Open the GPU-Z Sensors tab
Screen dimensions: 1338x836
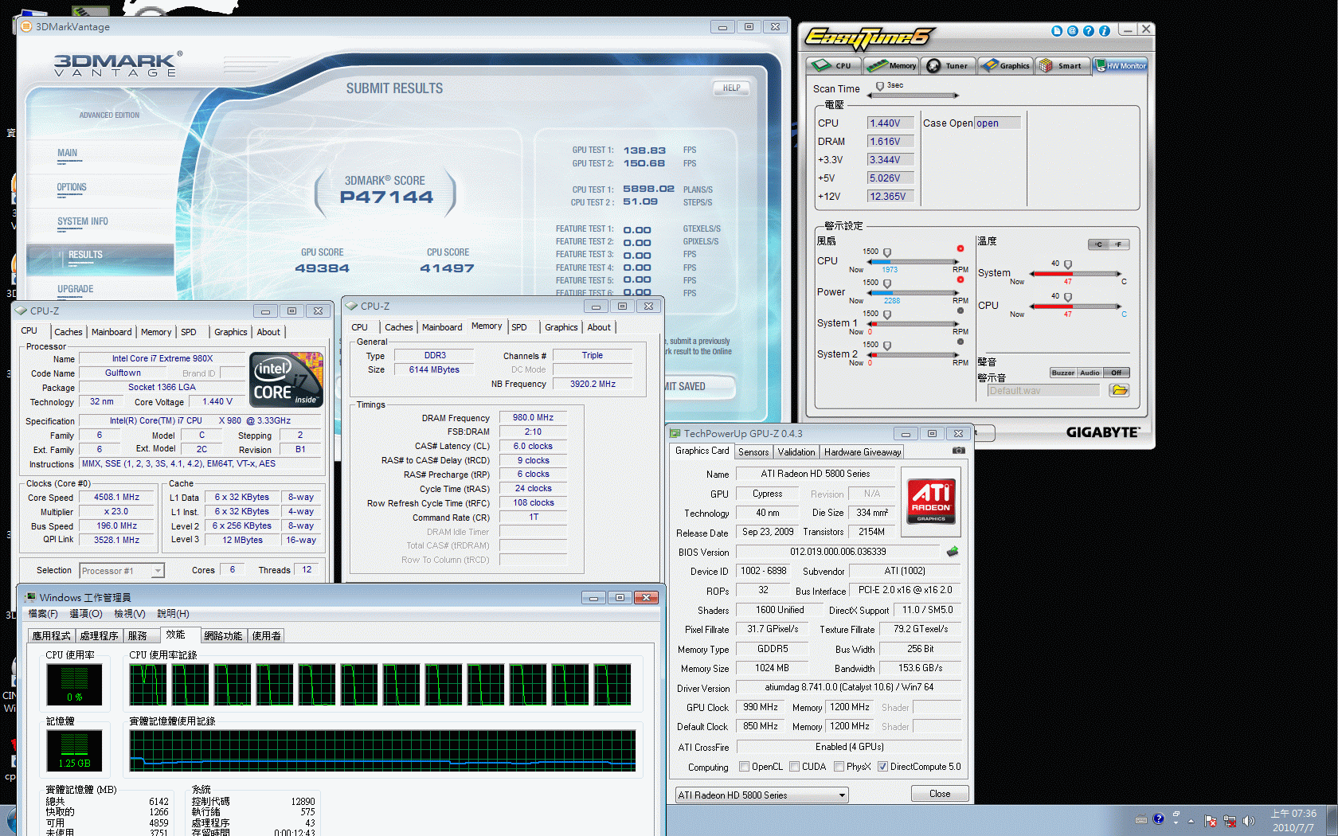753,452
